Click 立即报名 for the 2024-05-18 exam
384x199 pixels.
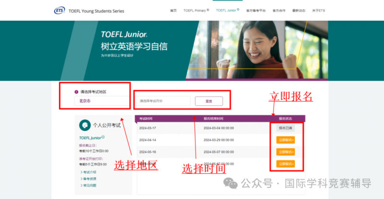pyautogui.click(x=286, y=152)
